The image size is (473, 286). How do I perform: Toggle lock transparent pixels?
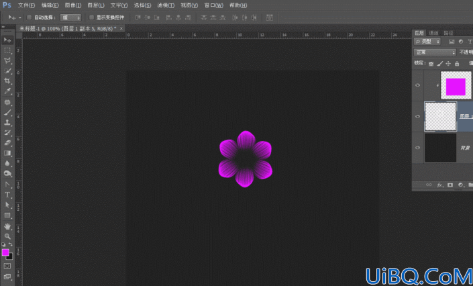[431, 63]
